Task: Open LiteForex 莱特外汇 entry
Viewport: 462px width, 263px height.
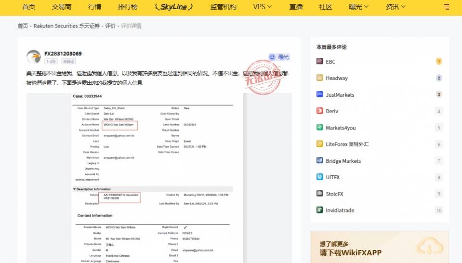Action: click(347, 145)
